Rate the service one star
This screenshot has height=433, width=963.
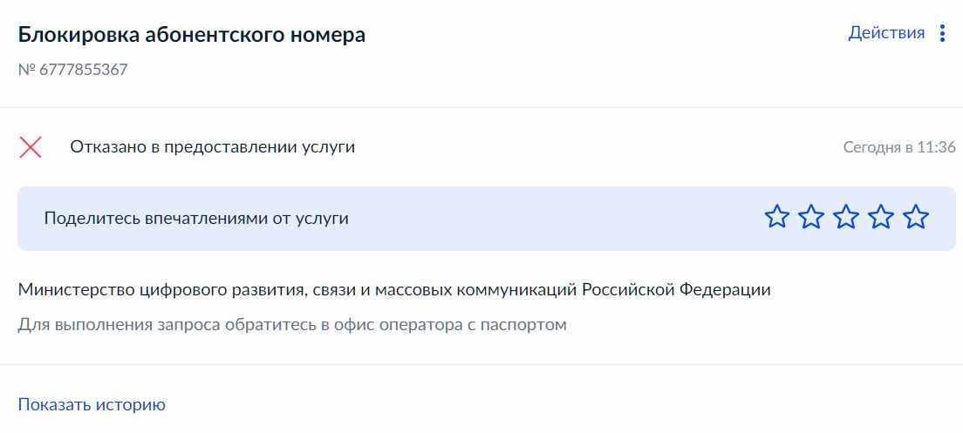coord(777,217)
